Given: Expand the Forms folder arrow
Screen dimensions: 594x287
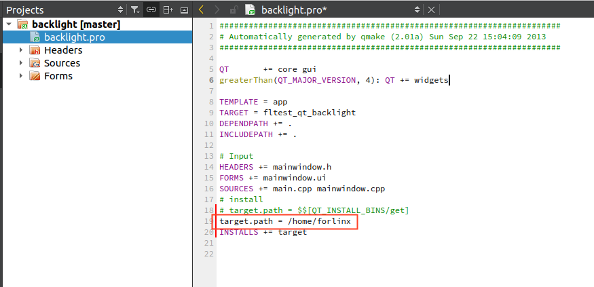Looking at the screenshot, I should 21,76.
